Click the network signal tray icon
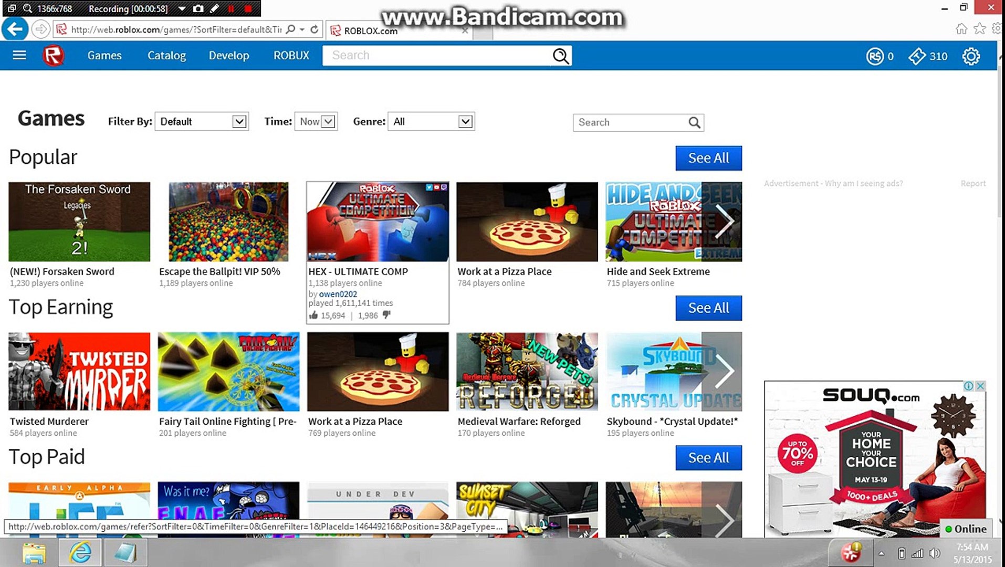 (917, 553)
